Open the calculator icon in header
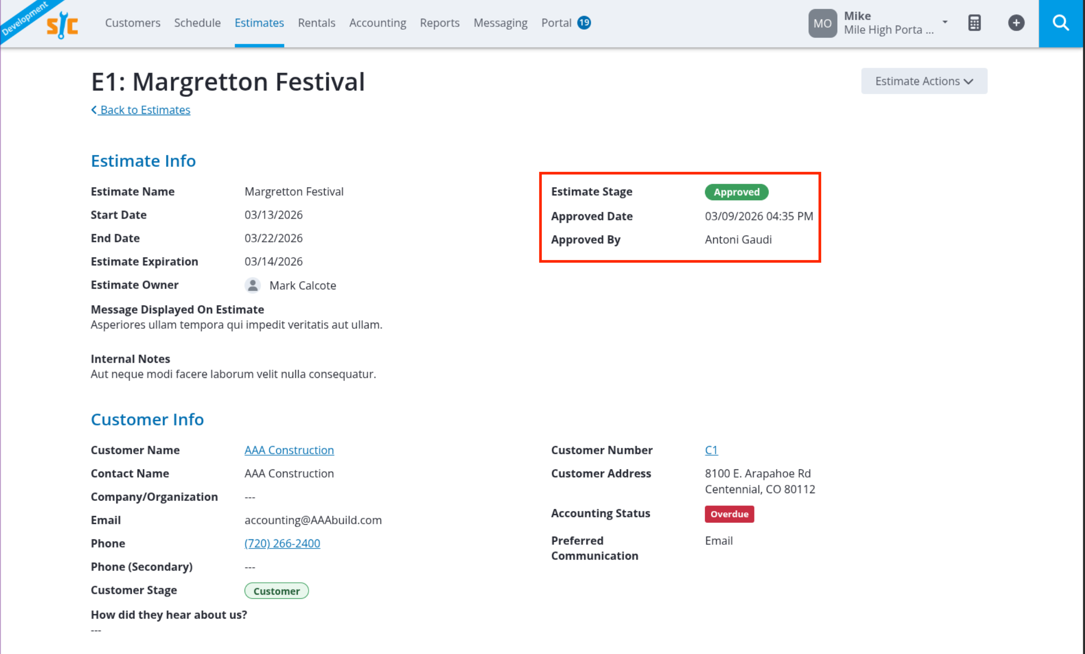 (974, 23)
